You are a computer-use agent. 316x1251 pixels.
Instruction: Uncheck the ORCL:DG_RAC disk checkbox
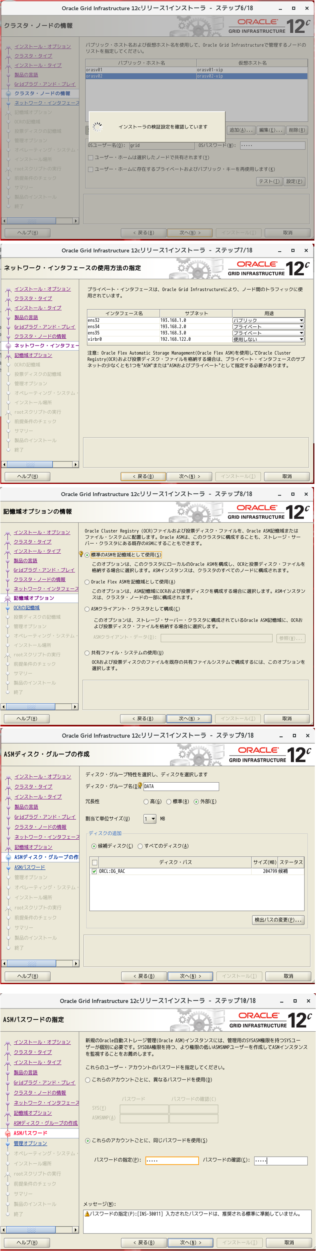click(x=94, y=871)
